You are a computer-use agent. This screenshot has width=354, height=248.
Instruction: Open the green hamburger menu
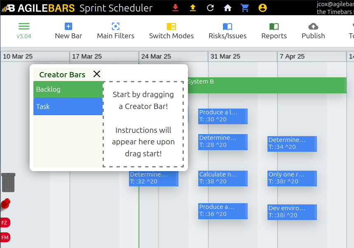pyautogui.click(x=24, y=26)
